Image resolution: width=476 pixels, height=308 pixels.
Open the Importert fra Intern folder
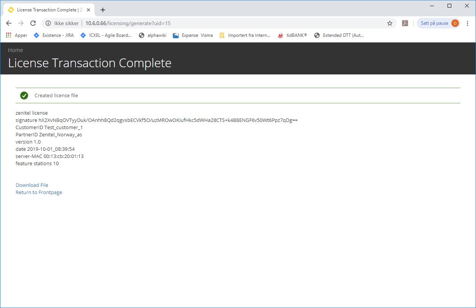[245, 35]
